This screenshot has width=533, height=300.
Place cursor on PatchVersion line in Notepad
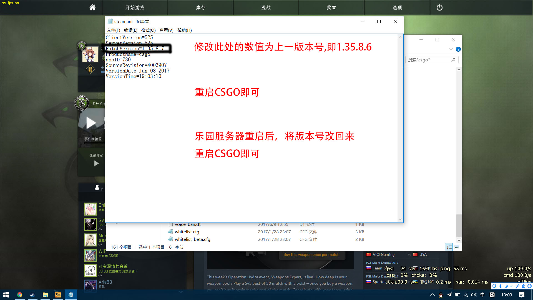click(135, 49)
